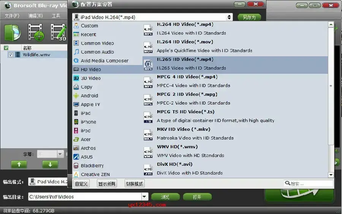Click the Add Video film icon
This screenshot has height=214, width=342.
point(36,32)
